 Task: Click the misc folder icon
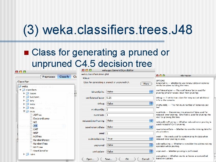[x=27, y=108]
